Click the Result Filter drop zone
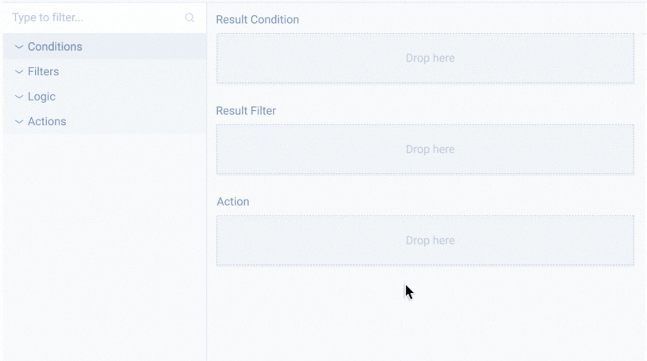 pyautogui.click(x=425, y=149)
